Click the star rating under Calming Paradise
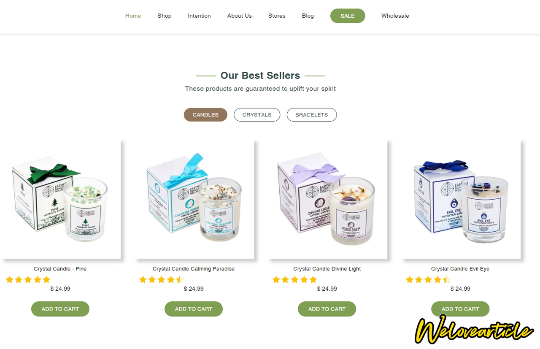Image resolution: width=540 pixels, height=349 pixels. [161, 279]
